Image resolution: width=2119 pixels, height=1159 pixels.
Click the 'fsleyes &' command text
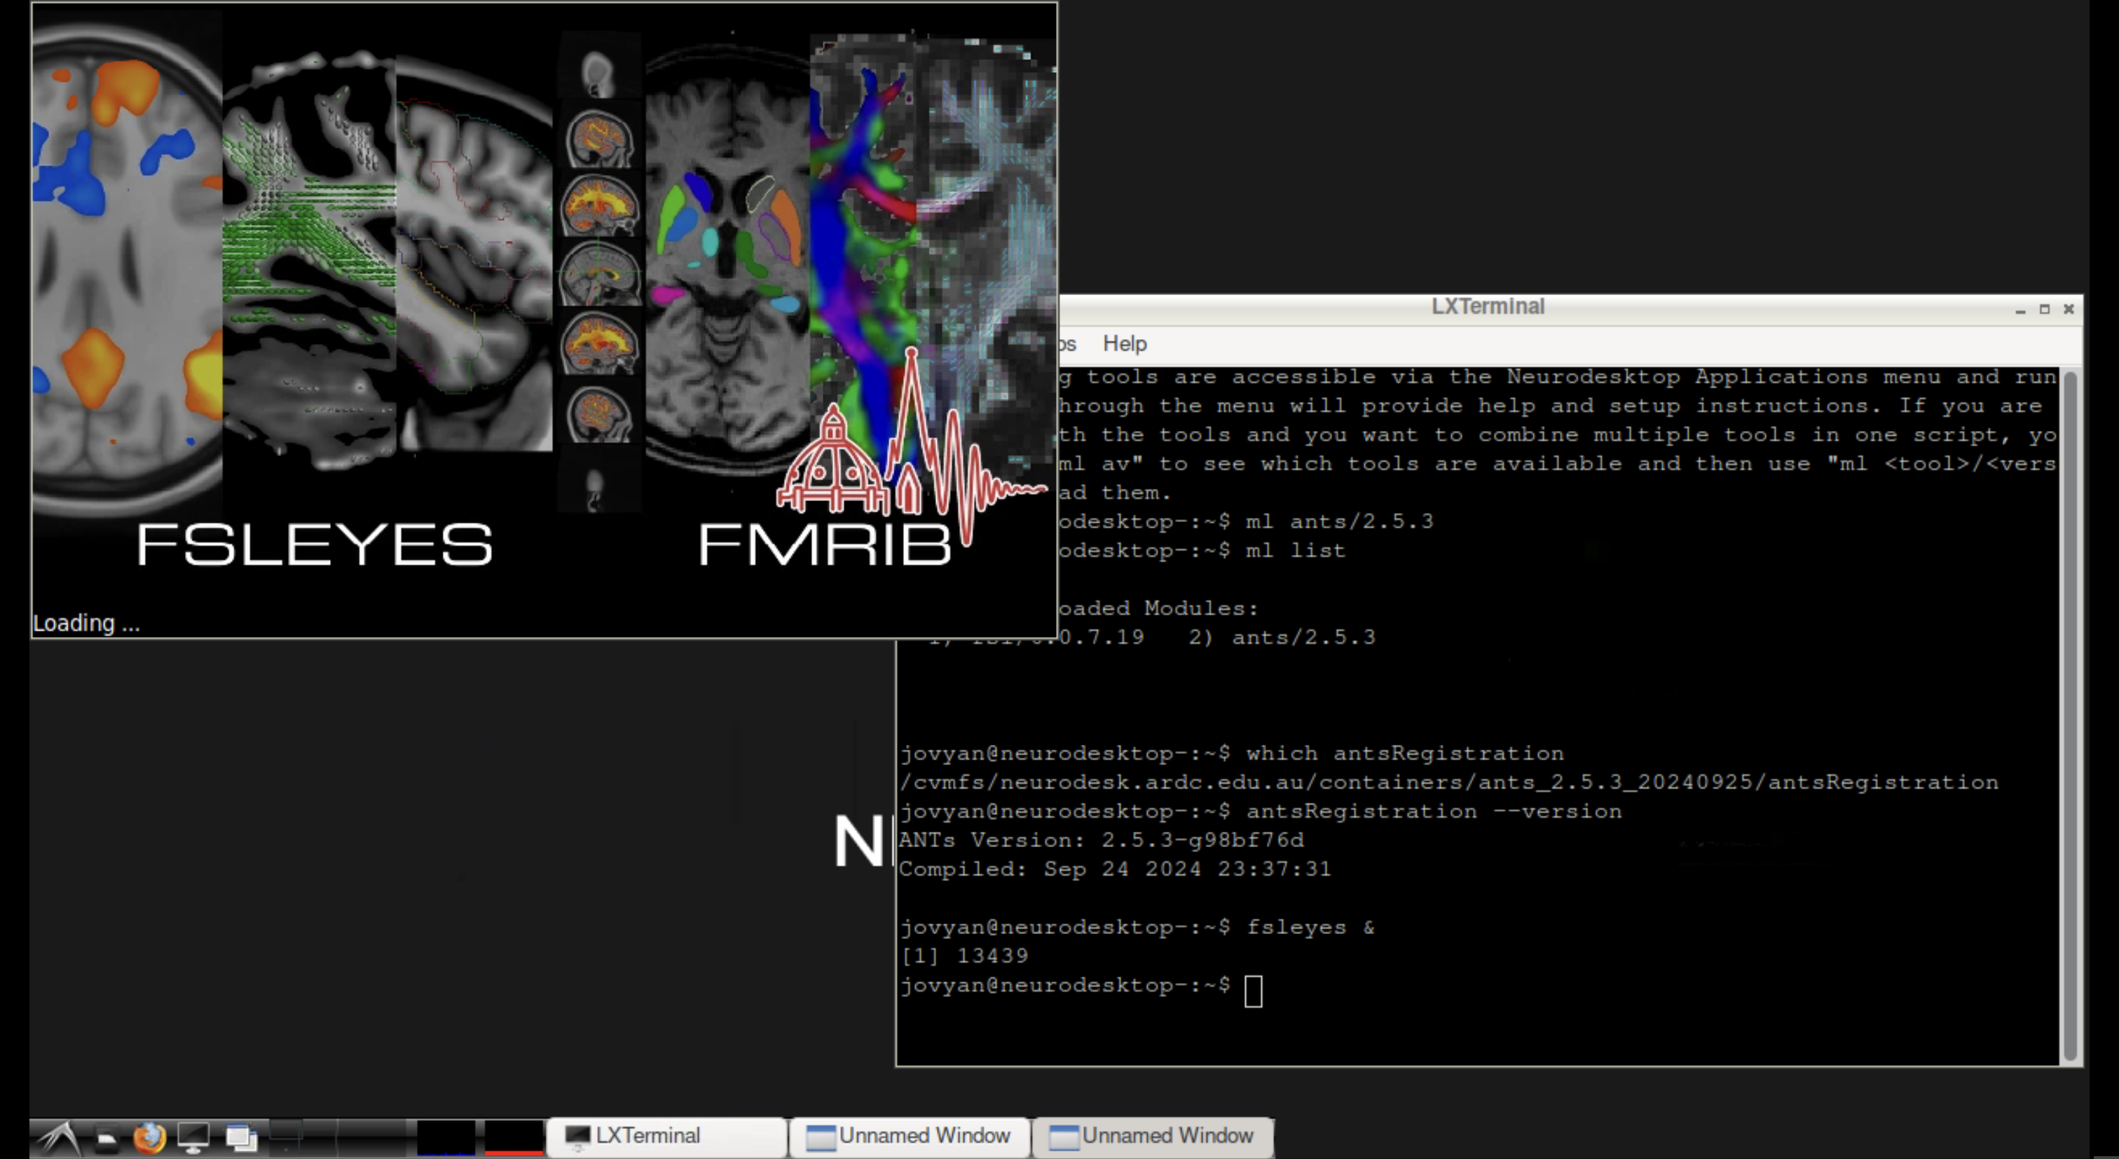pos(1310,927)
